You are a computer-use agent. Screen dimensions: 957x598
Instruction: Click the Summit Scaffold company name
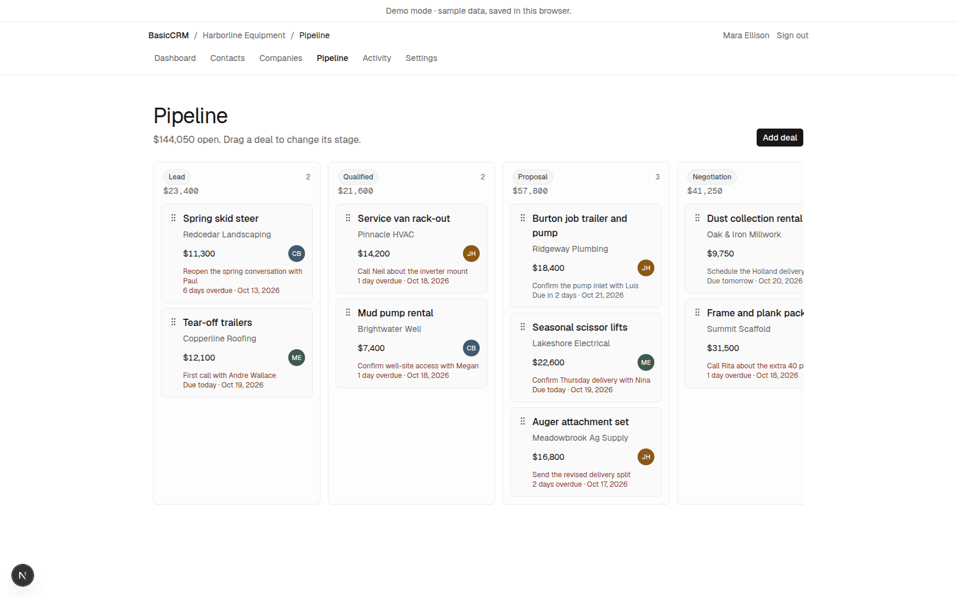739,329
